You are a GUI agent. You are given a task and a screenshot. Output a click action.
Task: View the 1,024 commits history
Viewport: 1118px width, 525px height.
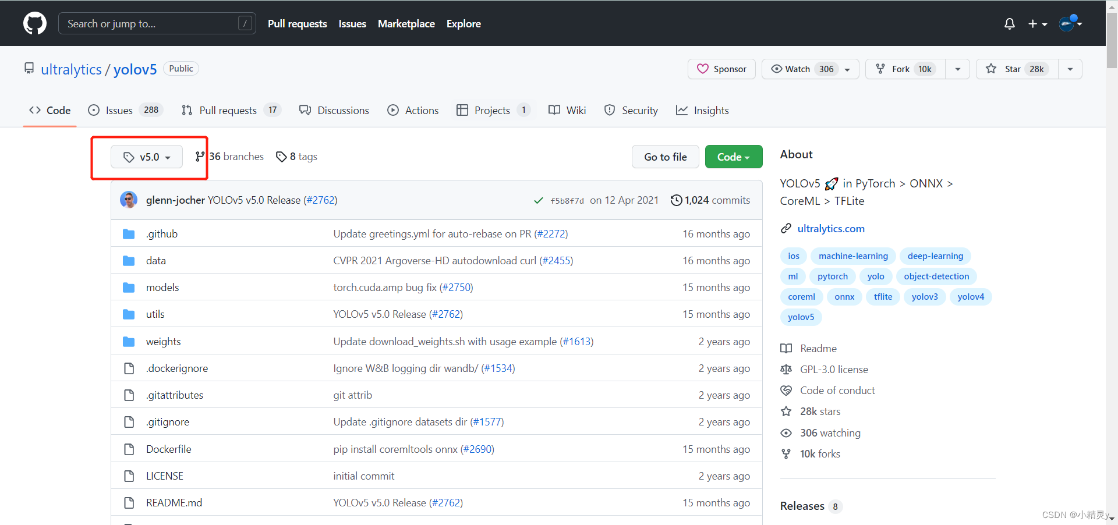(710, 200)
